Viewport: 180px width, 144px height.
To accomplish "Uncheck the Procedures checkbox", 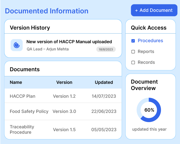I will pyautogui.click(x=133, y=41).
